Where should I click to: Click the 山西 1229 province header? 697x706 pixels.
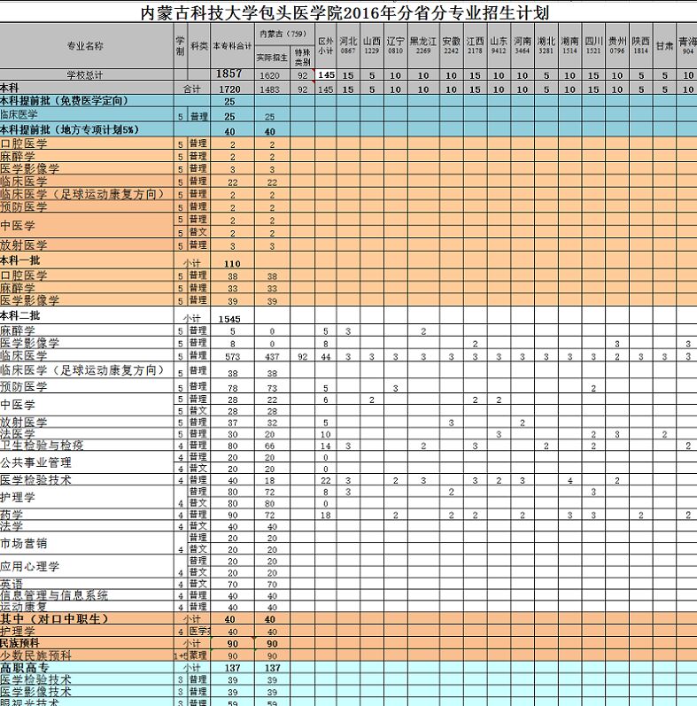pyautogui.click(x=371, y=45)
